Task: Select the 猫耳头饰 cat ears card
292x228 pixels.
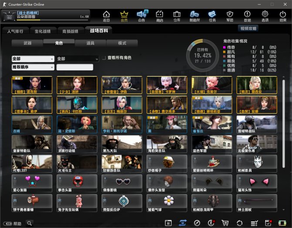Action: (x=257, y=183)
